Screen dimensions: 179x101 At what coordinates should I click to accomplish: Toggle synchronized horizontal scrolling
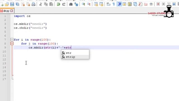pos(101,4)
